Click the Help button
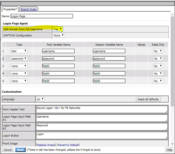This screenshot has height=154, width=175. (169, 150)
